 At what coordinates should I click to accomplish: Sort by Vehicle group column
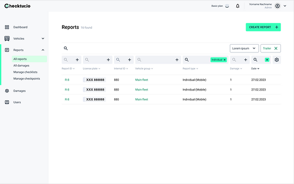144,69
